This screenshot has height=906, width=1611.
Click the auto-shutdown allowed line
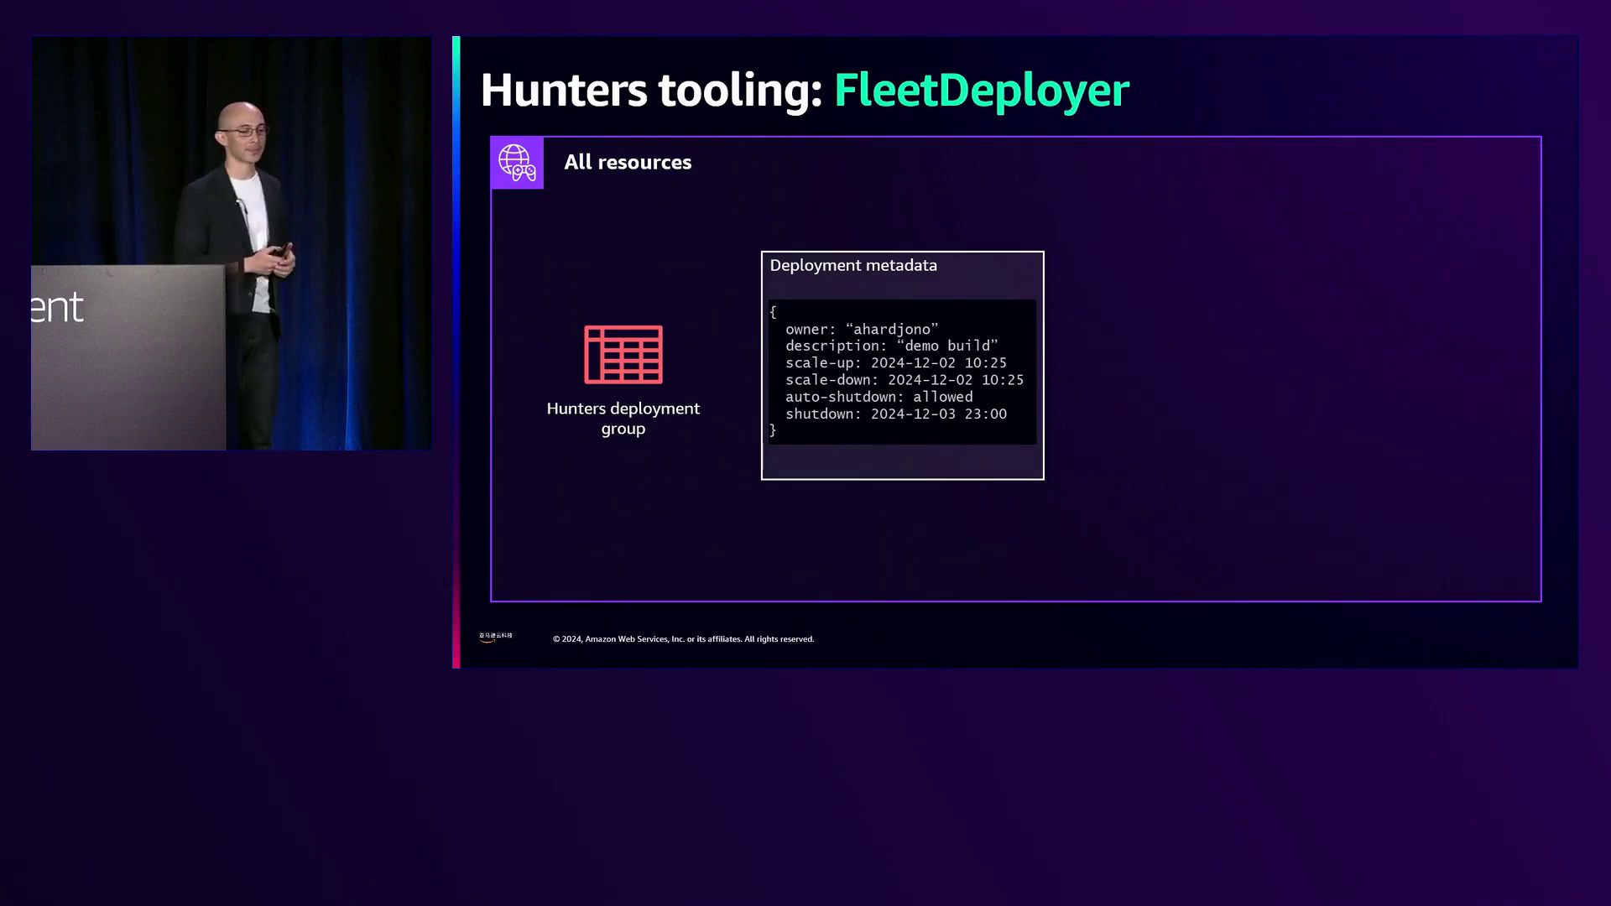coord(878,397)
